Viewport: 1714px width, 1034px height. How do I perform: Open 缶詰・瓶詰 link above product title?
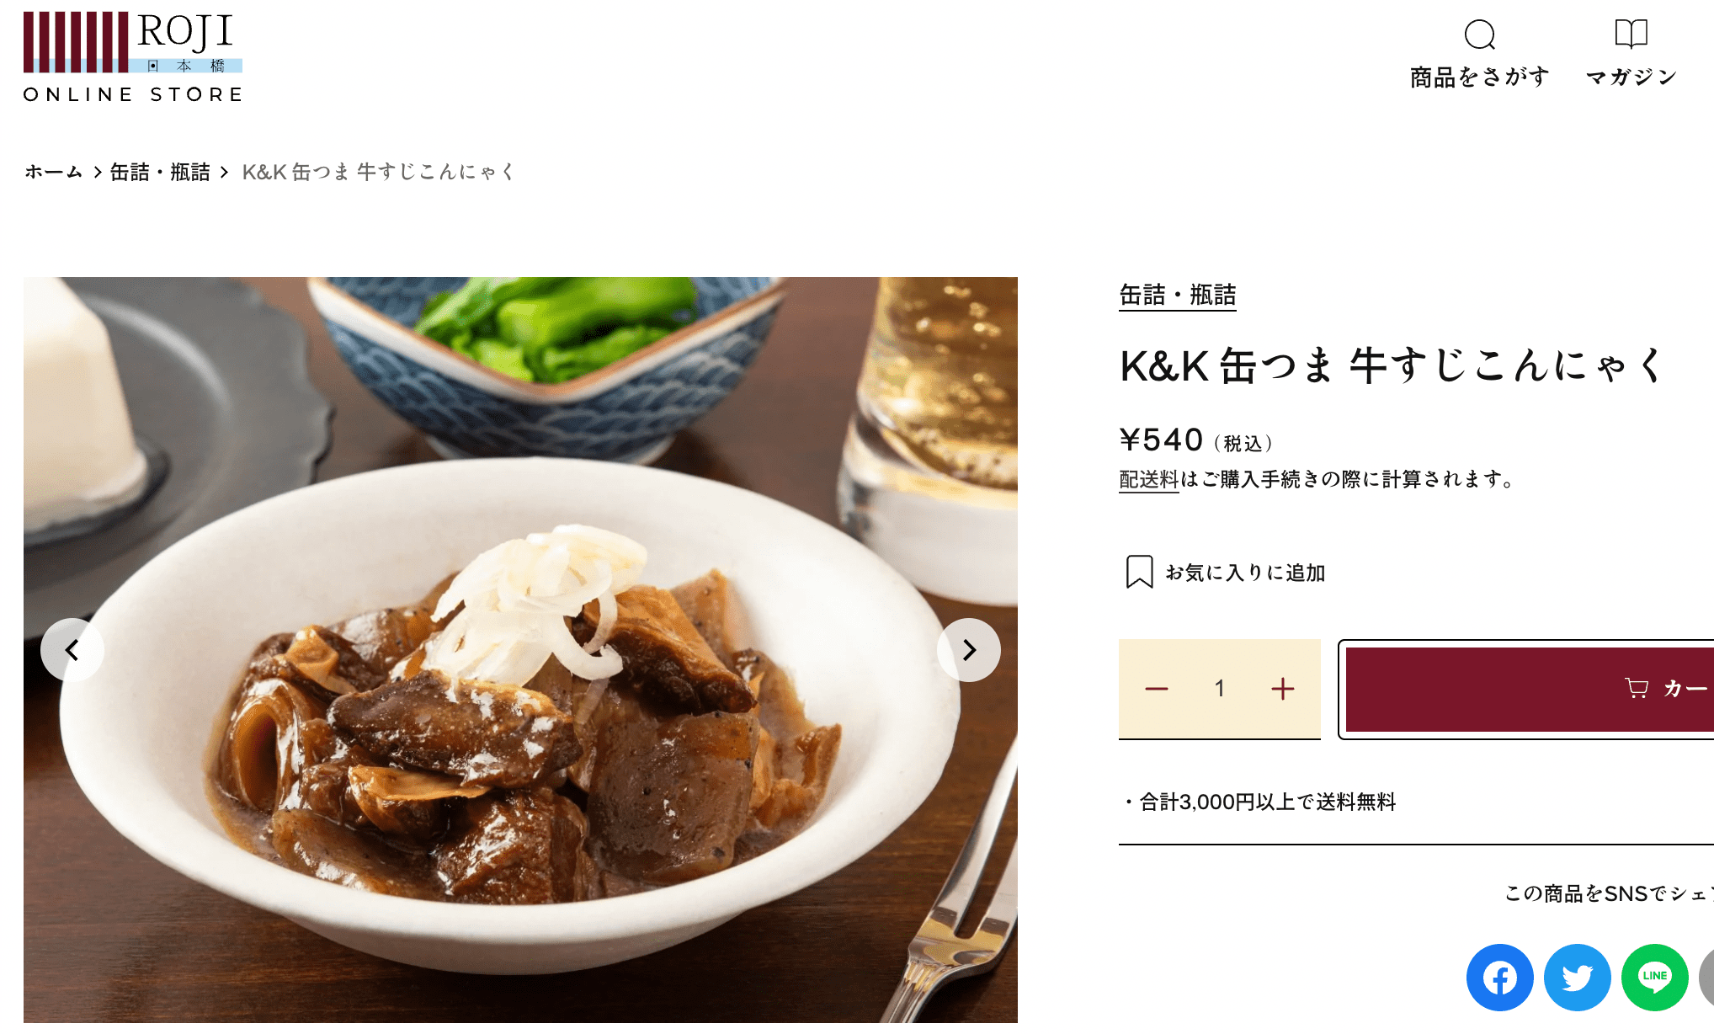1178,296
